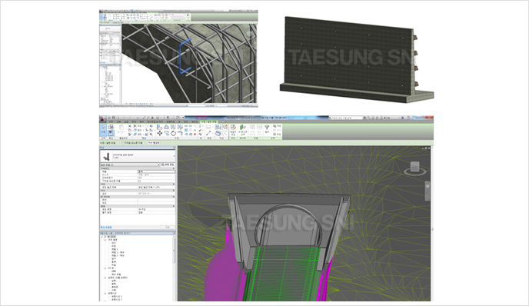The width and height of the screenshot is (529, 306).
Task: Click the Measure Between Two References icon
Action: pyautogui.click(x=208, y=133)
